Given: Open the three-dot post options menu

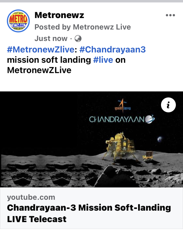Looking at the screenshot, I should [x=170, y=15].
